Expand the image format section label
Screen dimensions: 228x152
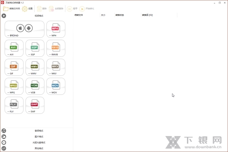pos(39,136)
